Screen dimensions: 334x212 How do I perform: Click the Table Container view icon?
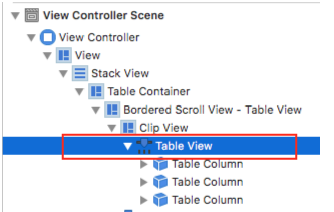pyautogui.click(x=96, y=91)
